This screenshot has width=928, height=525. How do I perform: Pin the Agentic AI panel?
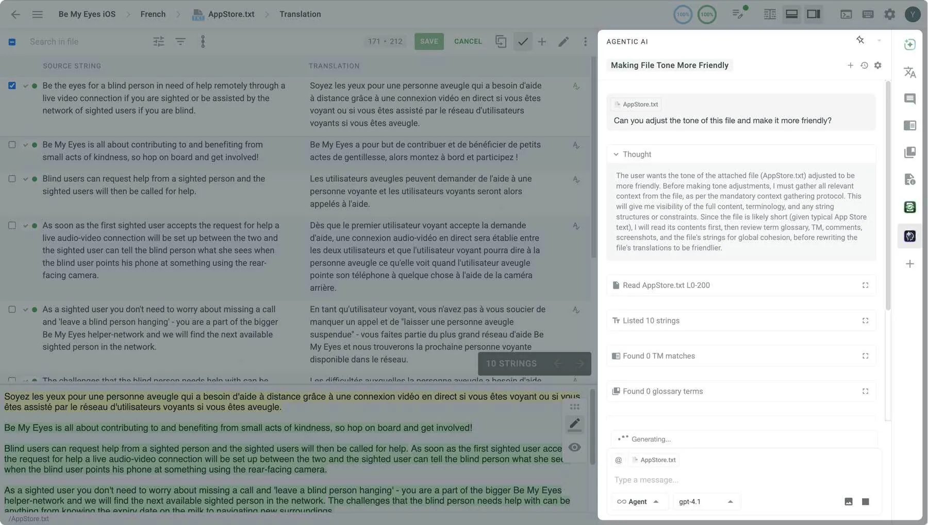tap(859, 39)
